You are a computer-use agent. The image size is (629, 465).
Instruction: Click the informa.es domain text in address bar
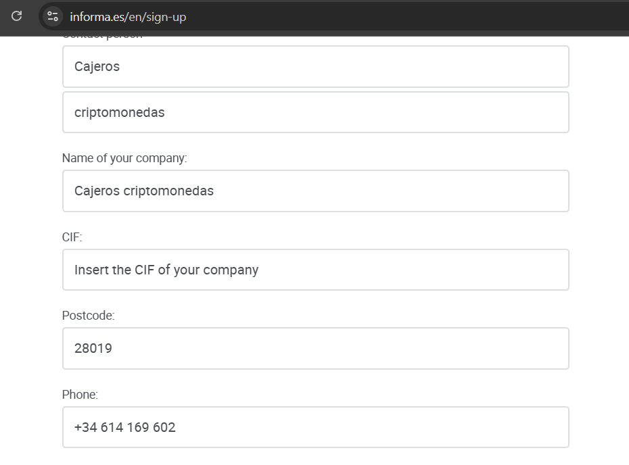97,17
